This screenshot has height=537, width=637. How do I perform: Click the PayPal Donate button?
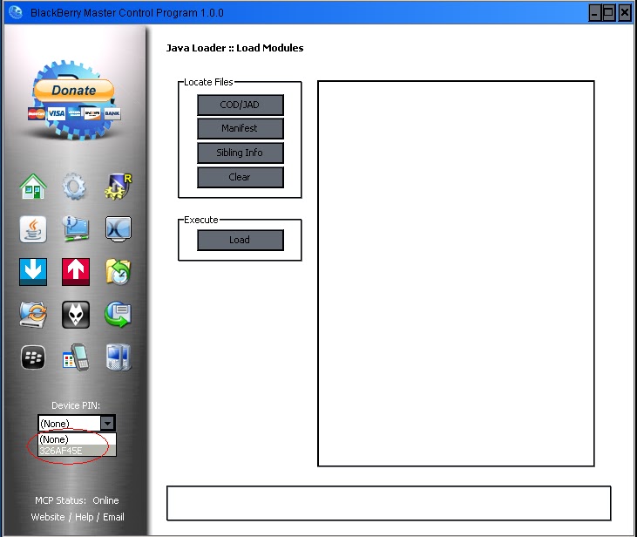click(73, 91)
